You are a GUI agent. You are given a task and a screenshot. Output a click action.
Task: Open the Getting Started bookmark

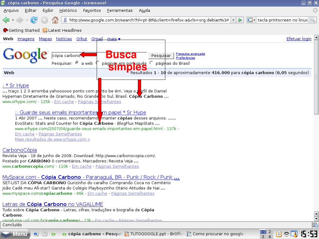[21, 30]
